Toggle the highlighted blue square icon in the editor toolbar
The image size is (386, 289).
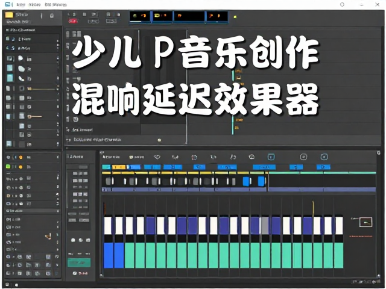click(271, 157)
